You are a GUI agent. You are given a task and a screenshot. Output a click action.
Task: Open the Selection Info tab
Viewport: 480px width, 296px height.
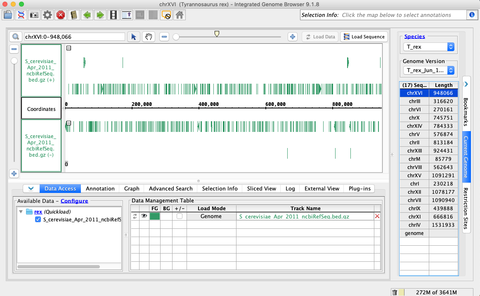tap(220, 189)
